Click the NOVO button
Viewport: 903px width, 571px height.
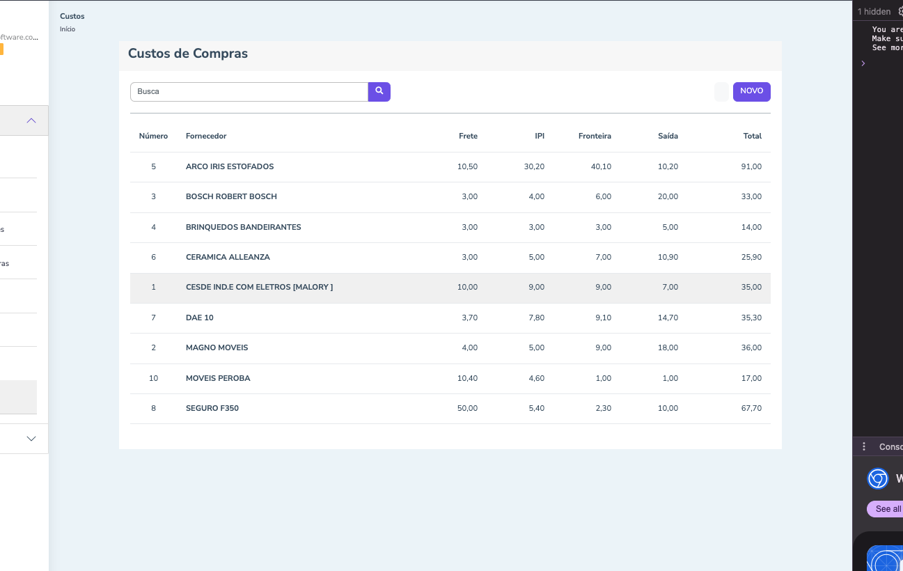coord(751,92)
